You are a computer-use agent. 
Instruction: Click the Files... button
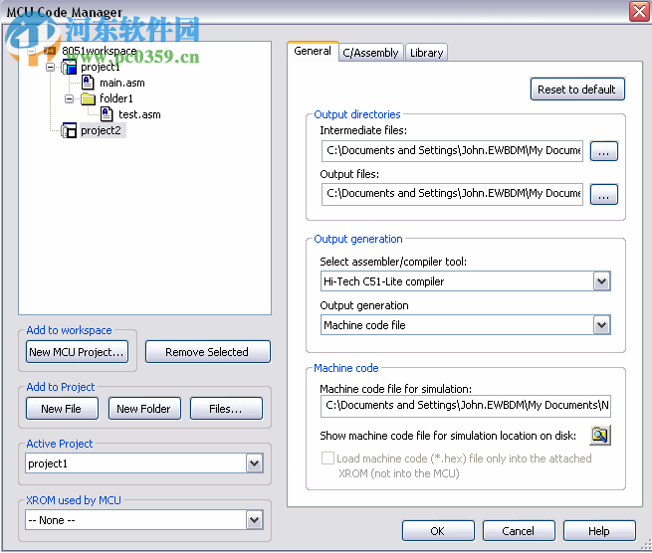point(226,409)
